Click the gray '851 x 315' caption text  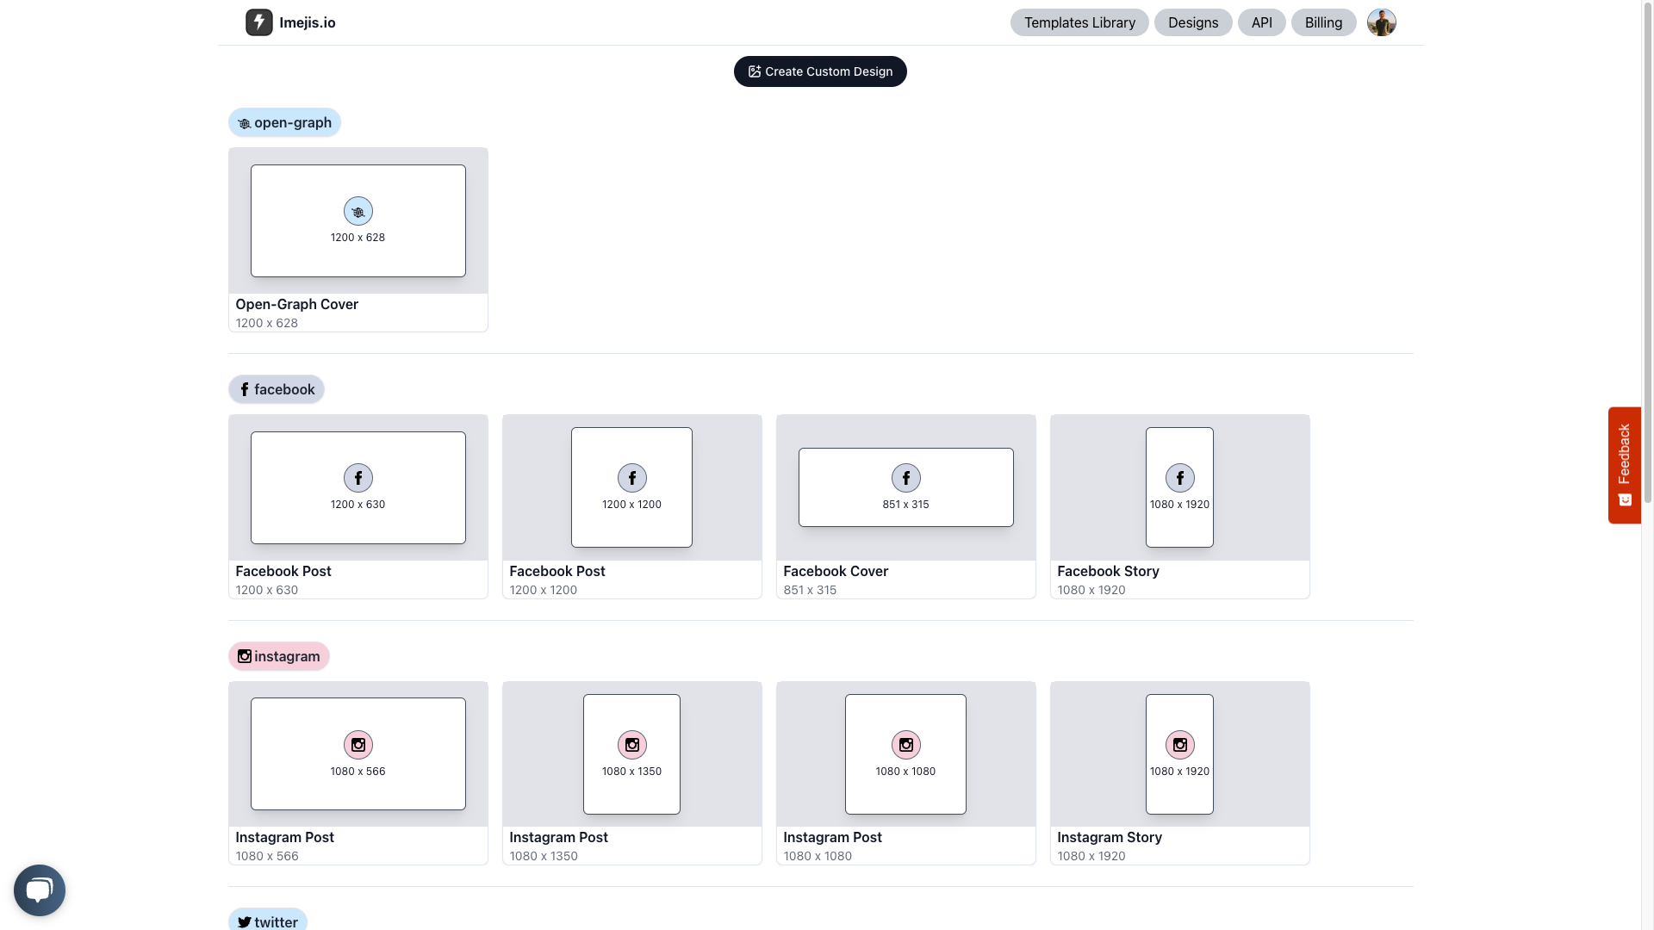coord(810,590)
